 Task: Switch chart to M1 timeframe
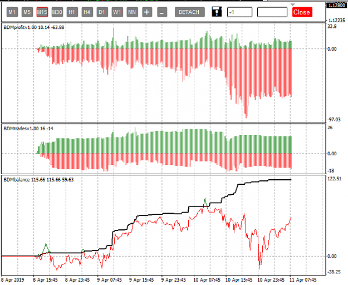(12, 12)
